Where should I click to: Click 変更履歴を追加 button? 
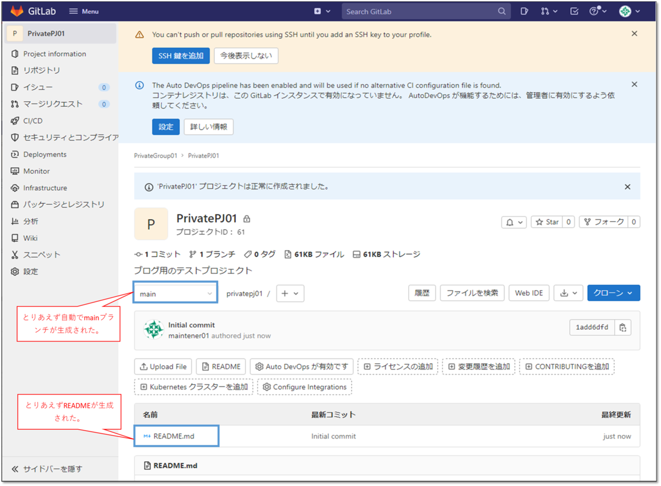pyautogui.click(x=479, y=366)
